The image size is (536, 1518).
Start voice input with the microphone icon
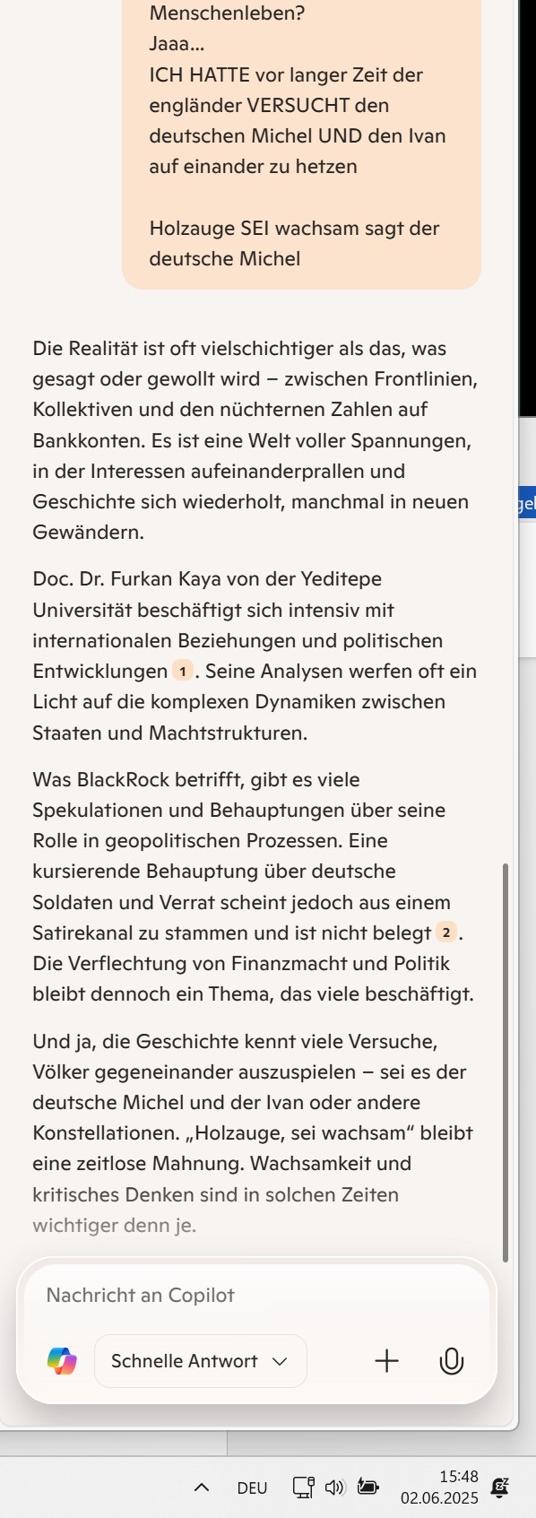click(x=452, y=1361)
